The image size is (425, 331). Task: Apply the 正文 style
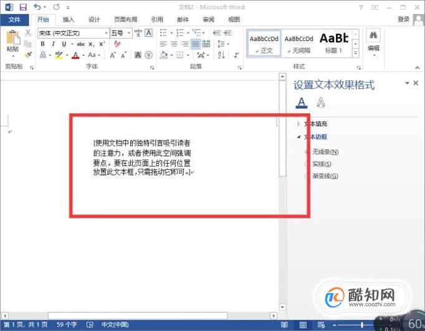click(264, 44)
